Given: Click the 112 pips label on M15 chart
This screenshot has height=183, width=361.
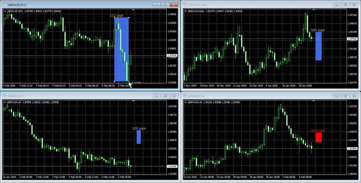Looking at the screenshot, I should point(117,15).
